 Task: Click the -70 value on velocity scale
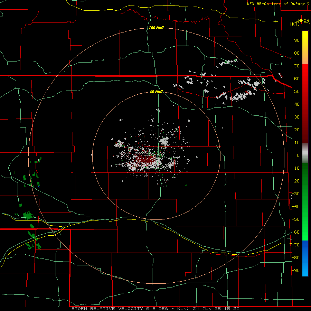295,245
